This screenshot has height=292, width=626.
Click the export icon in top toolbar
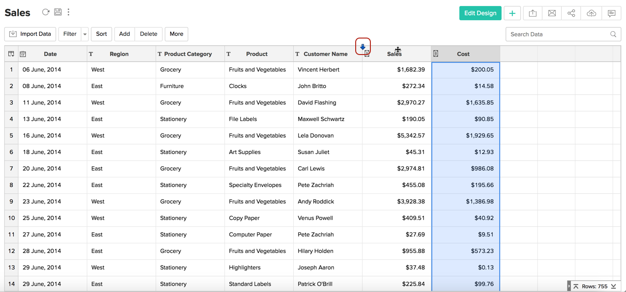click(x=532, y=13)
